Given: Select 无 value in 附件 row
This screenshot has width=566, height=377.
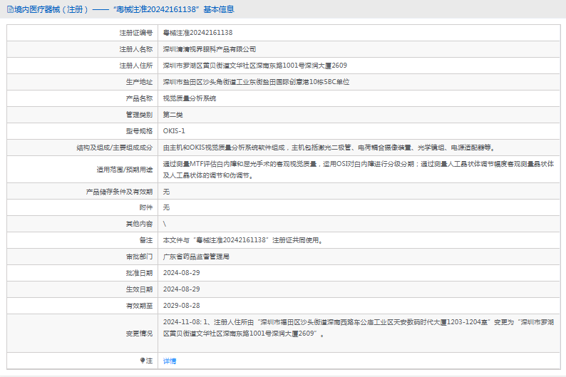Looking at the screenshot, I should [x=166, y=207].
